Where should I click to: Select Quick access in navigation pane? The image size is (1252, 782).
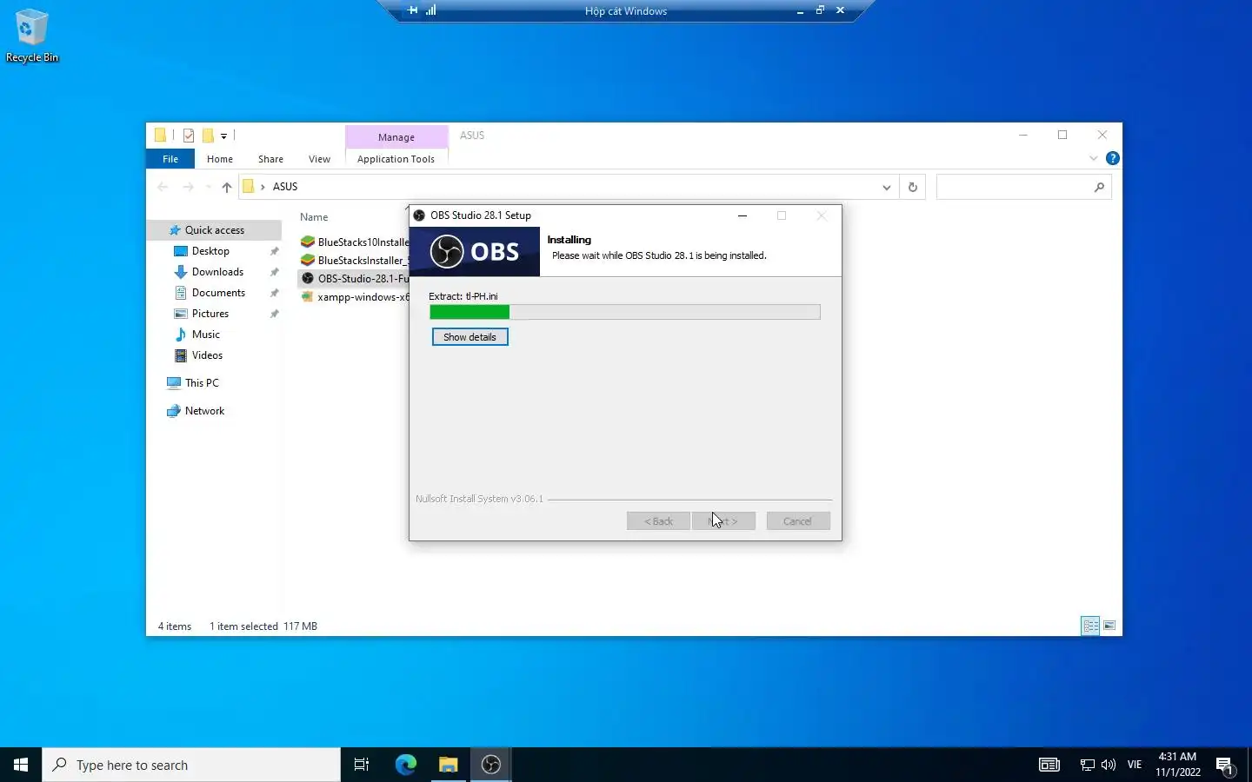tap(215, 230)
